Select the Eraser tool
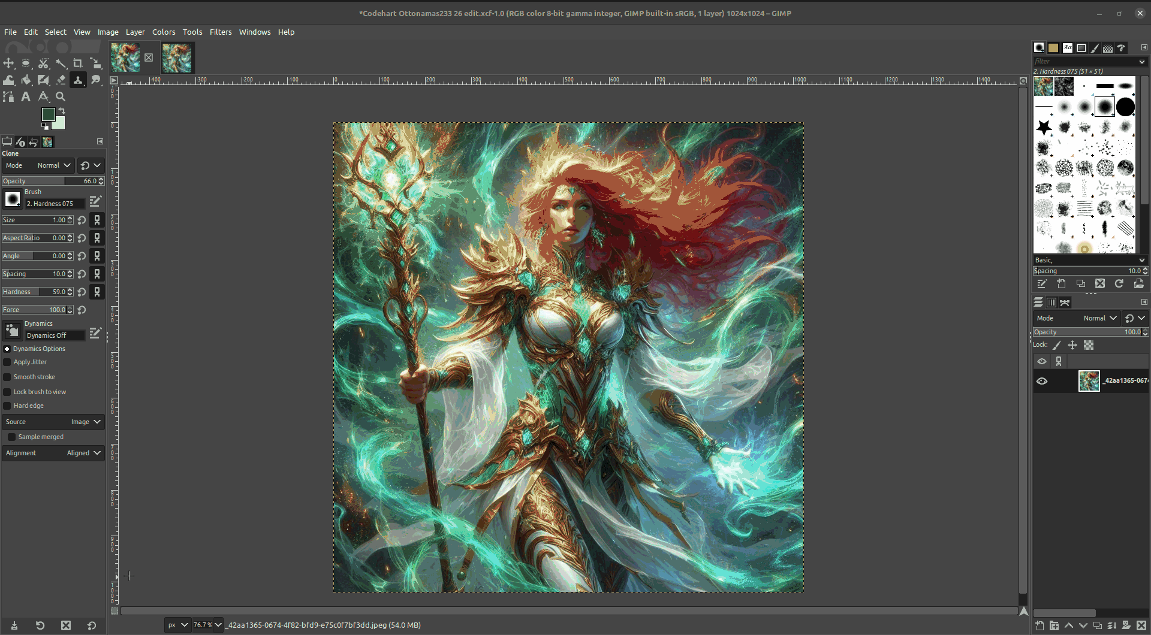The width and height of the screenshot is (1151, 635). (61, 80)
